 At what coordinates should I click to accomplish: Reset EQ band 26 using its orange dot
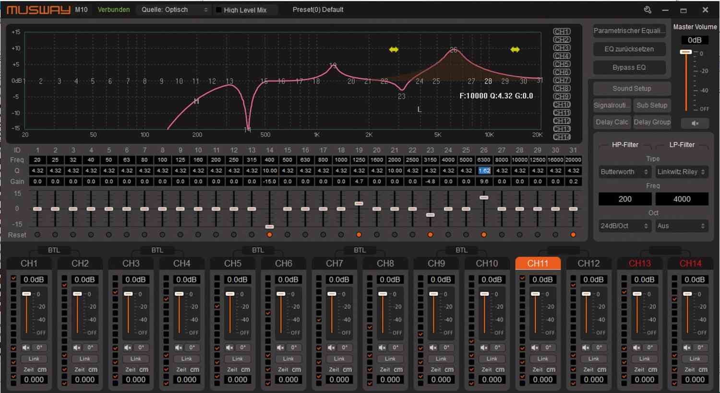(484, 235)
